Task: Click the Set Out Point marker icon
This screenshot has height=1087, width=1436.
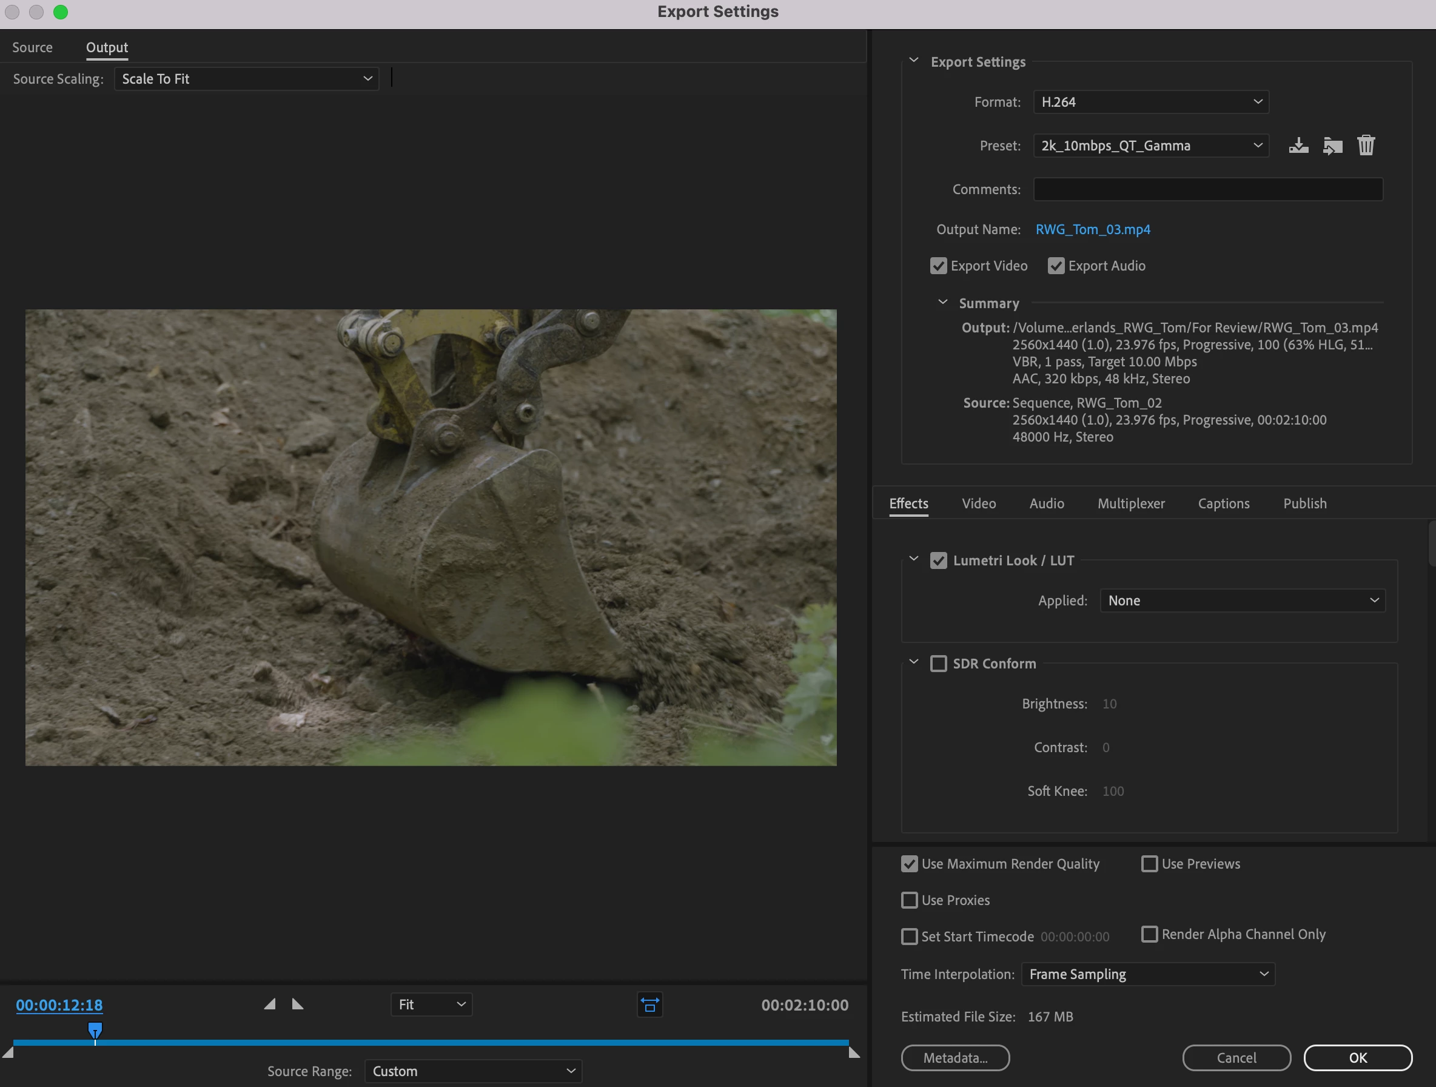Action: 298,1005
